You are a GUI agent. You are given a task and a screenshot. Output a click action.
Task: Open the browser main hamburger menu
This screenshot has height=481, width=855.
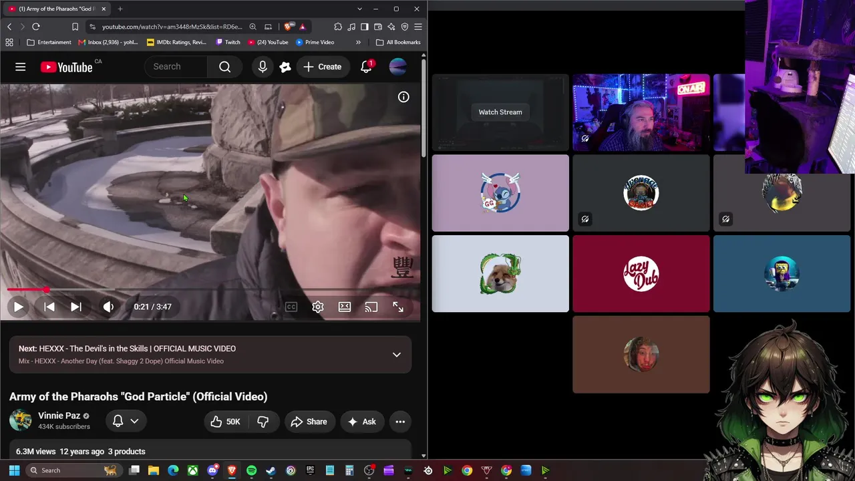pyautogui.click(x=418, y=27)
